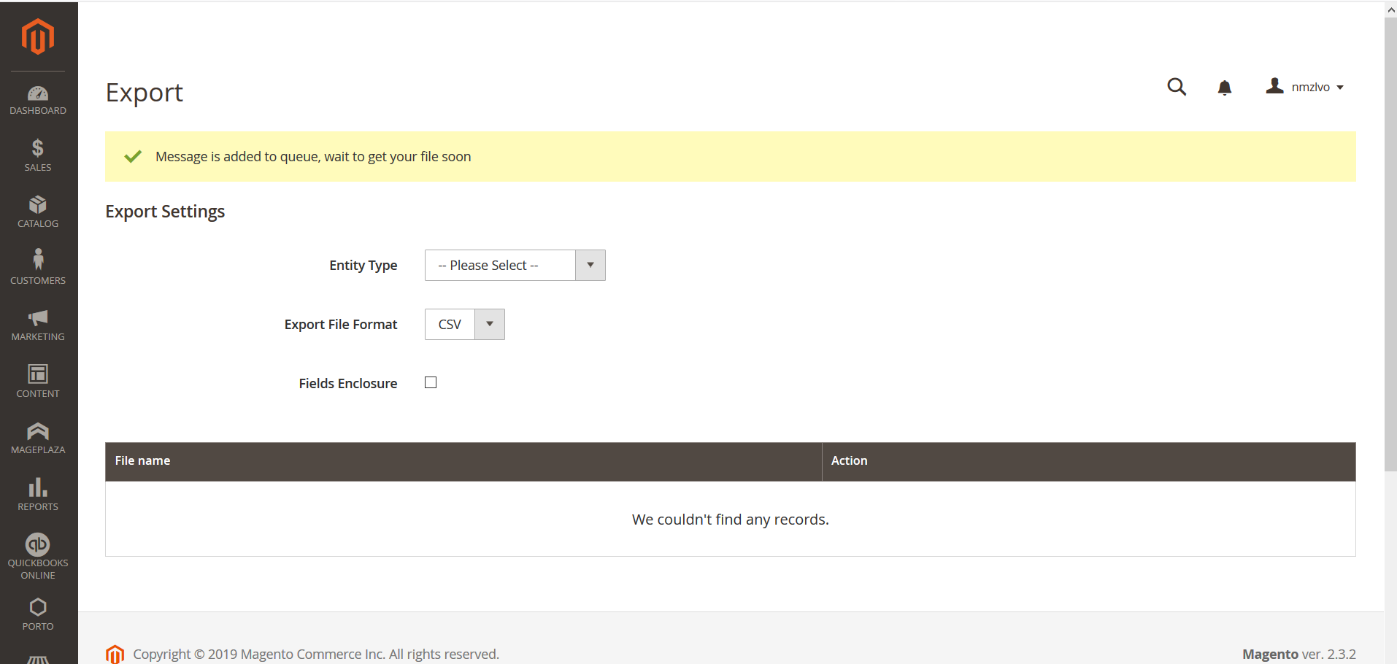Open the Catalog box icon menu
Viewport: 1397px width, 664px height.
[38, 212]
